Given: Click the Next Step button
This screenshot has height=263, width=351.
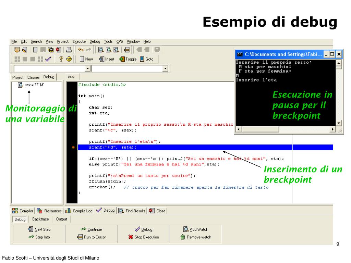Looking at the screenshot, I should pyautogui.click(x=39, y=229).
